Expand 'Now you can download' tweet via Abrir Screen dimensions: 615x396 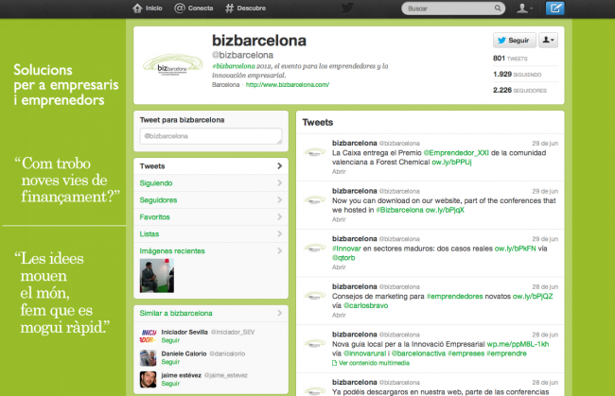click(339, 219)
